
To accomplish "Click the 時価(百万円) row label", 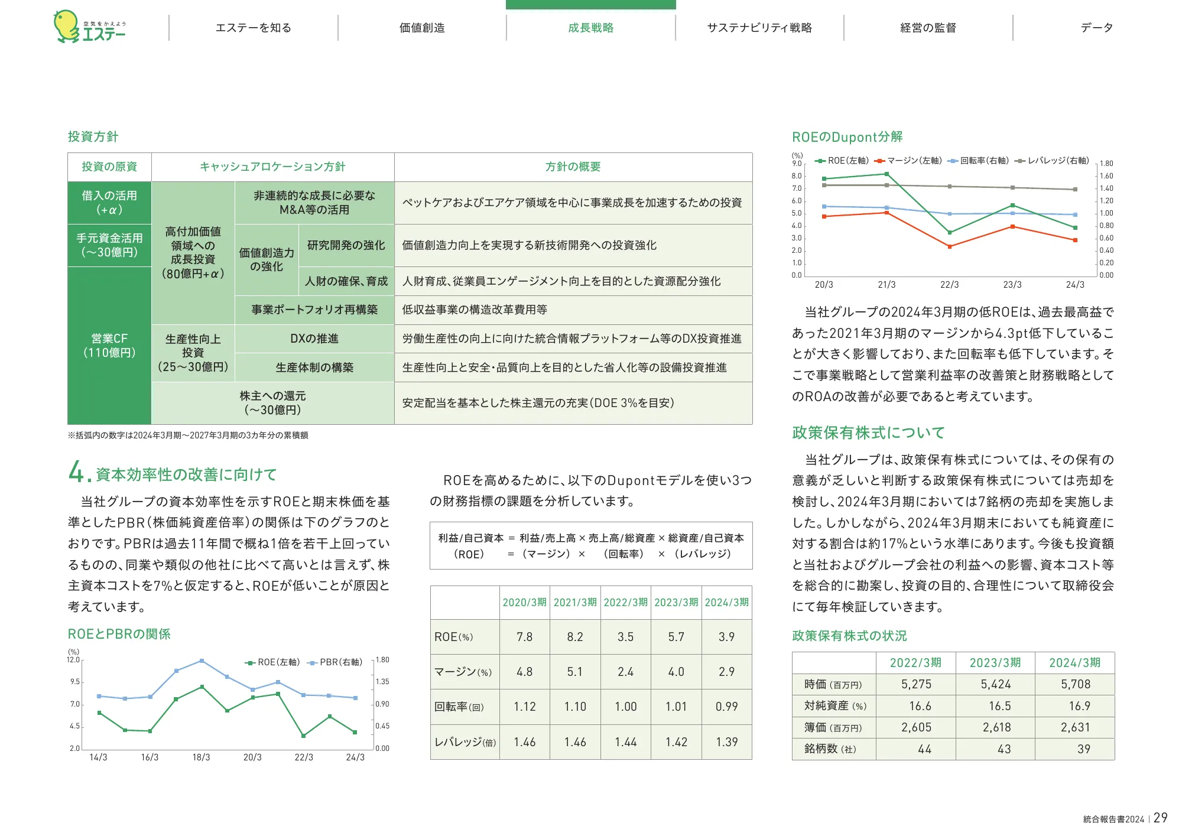I will 833,684.
